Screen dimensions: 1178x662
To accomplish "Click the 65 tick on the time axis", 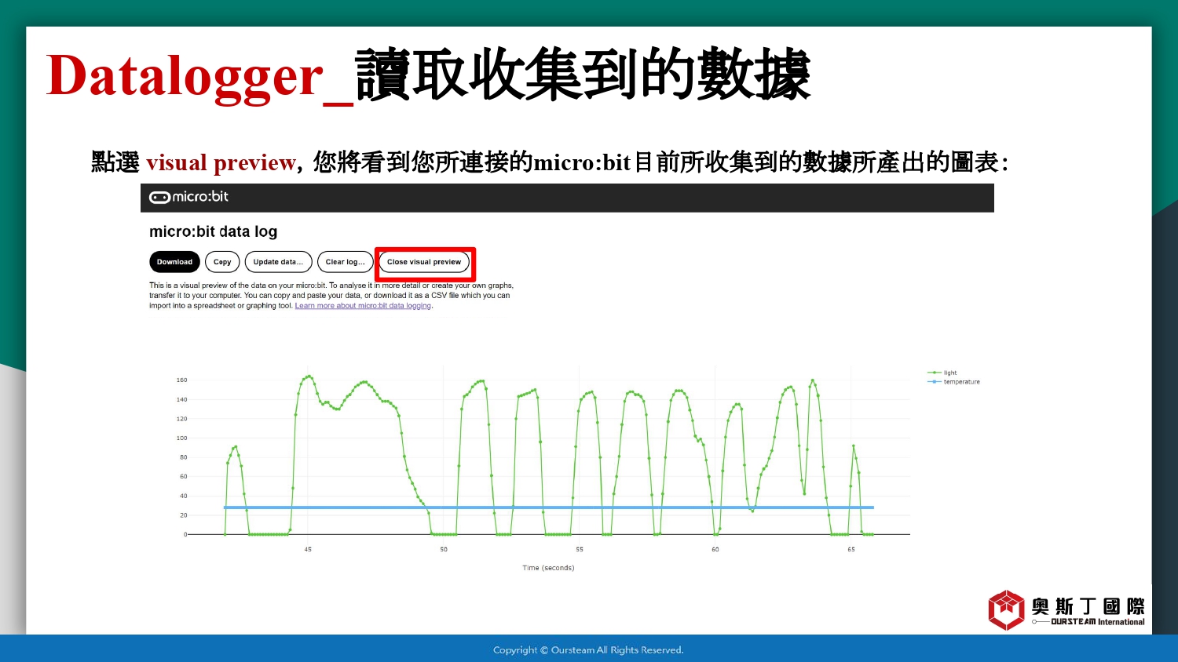I will [851, 549].
